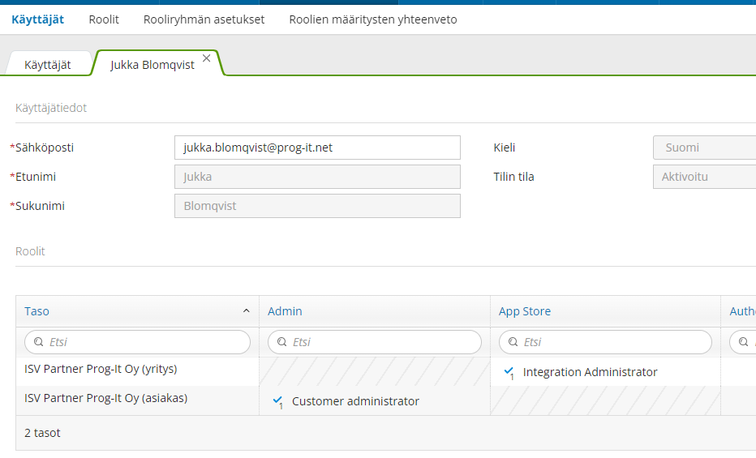Open the Kieli dropdown showing Suomi

704,148
